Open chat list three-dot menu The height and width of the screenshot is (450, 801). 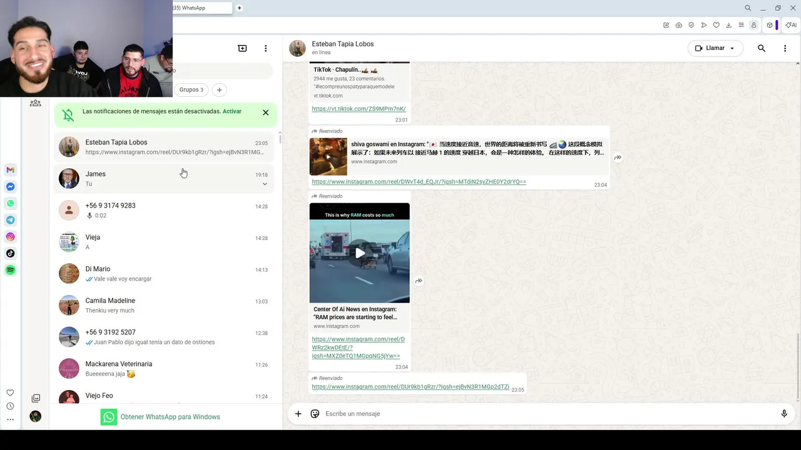click(x=265, y=48)
